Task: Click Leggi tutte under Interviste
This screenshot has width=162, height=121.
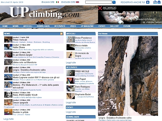Action: 71,103
